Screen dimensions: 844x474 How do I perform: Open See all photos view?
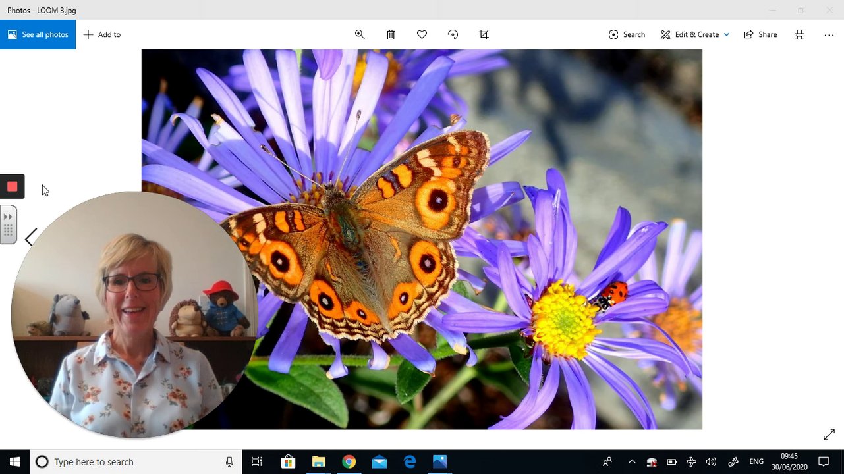(x=38, y=34)
